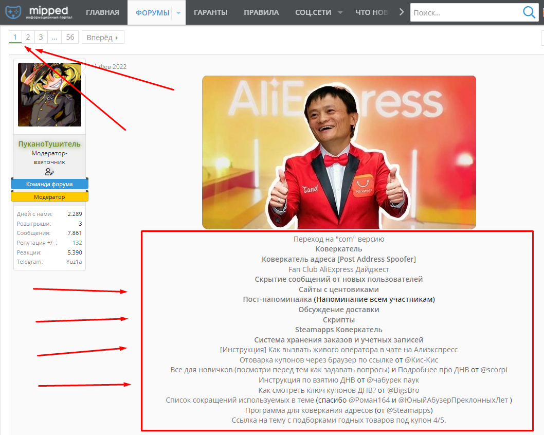Click the @BigsBro user mention
The image size is (544, 435).
pyautogui.click(x=403, y=390)
